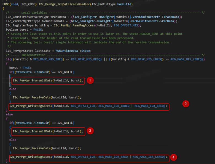Click the REG_MASK_ICR_SREQ constant
This screenshot has width=215, height=164.
[x=113, y=157]
